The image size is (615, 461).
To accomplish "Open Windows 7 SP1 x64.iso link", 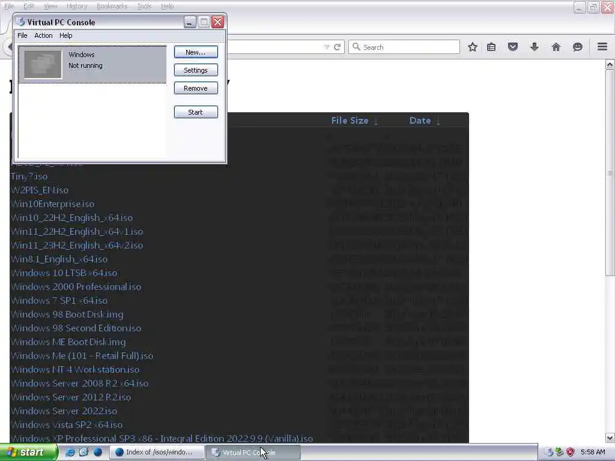I will click(x=59, y=300).
